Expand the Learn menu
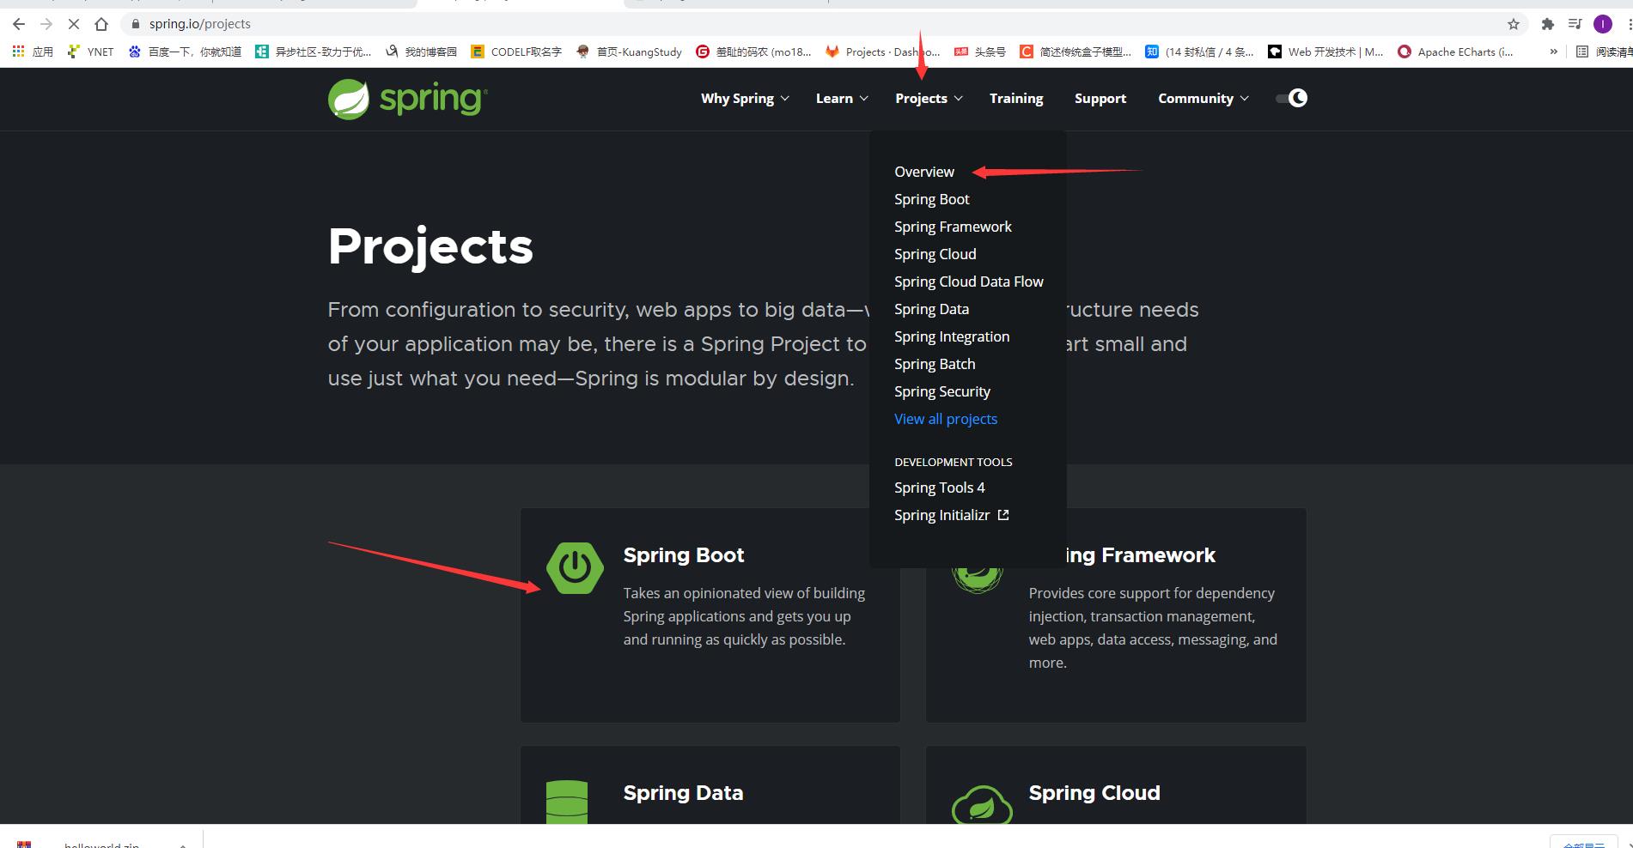This screenshot has width=1633, height=848. [x=842, y=99]
